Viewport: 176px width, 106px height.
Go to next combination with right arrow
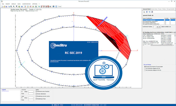tap(159, 27)
